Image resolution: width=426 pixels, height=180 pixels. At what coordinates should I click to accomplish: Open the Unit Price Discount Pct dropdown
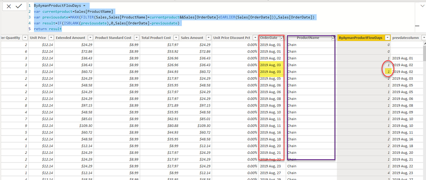pos(255,38)
